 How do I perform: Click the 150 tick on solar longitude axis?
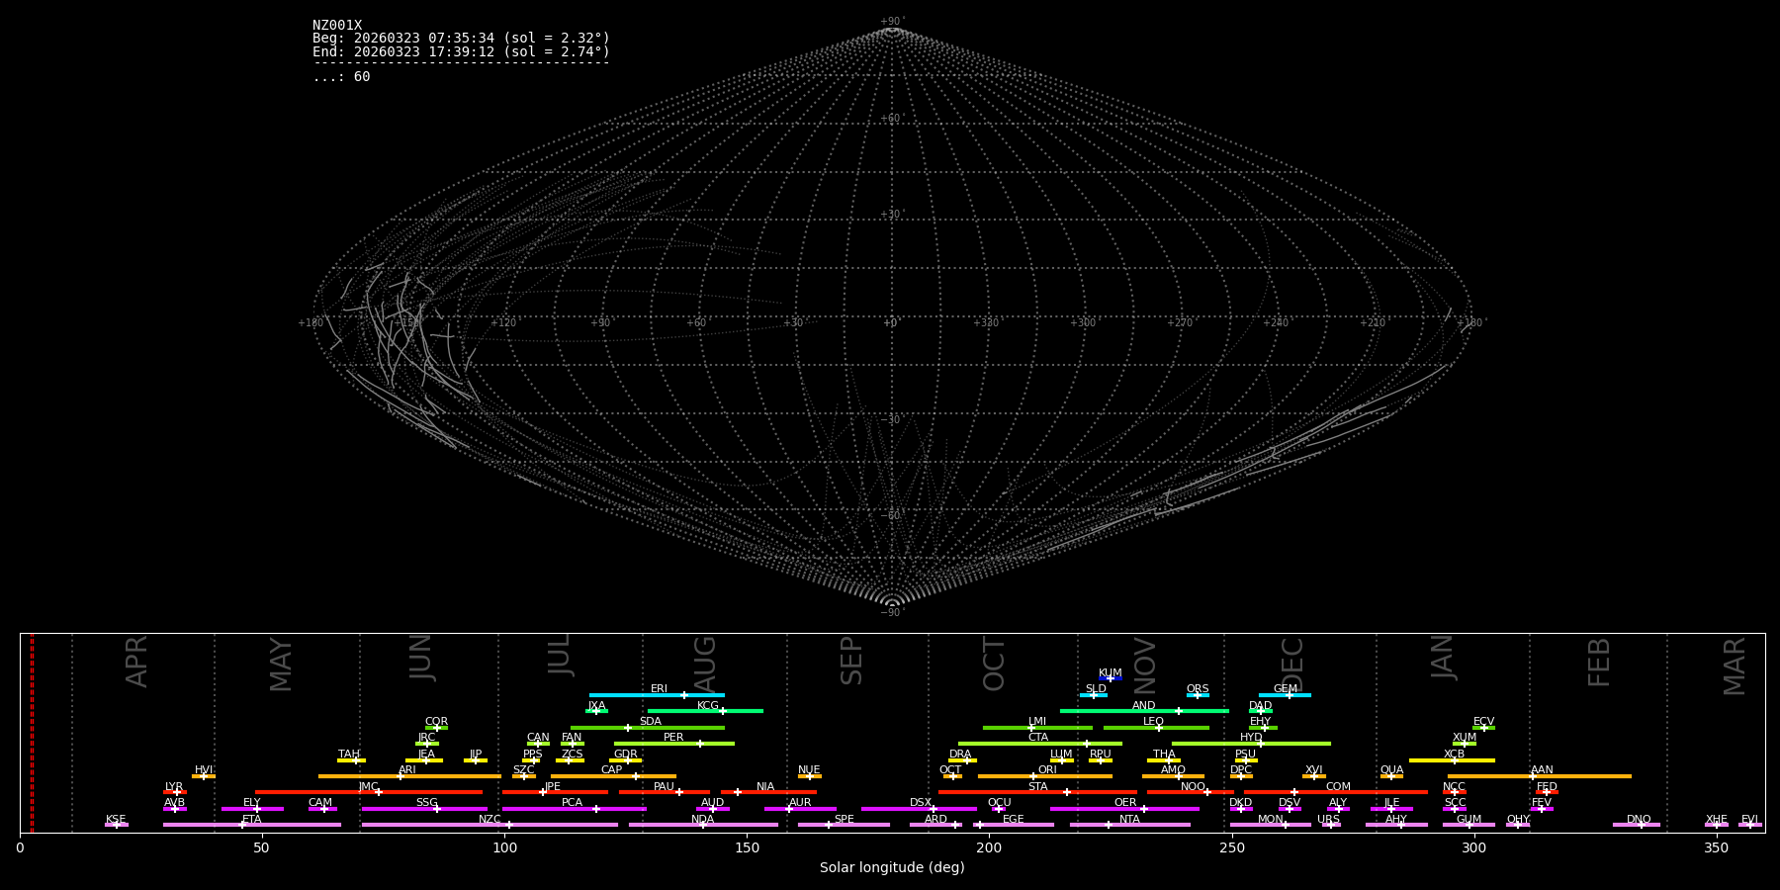coord(747,847)
